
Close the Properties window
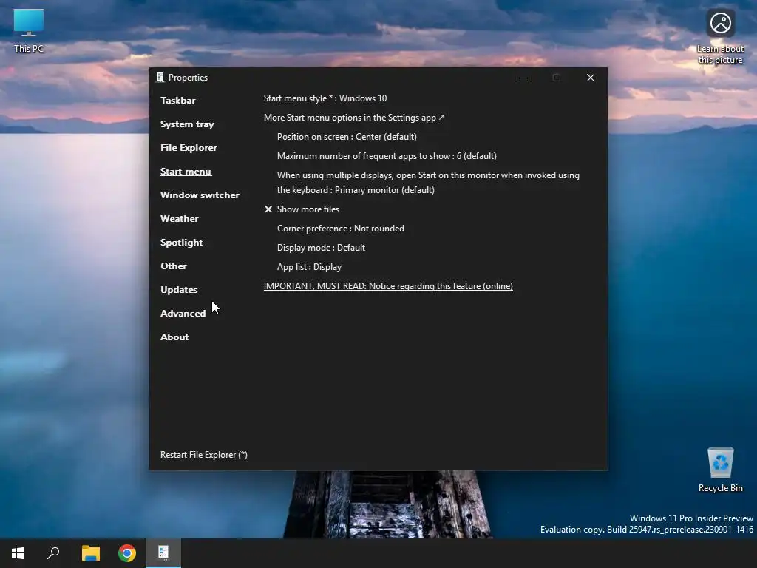pos(591,78)
